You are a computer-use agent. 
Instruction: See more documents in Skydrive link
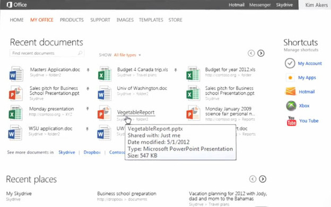[67, 152]
